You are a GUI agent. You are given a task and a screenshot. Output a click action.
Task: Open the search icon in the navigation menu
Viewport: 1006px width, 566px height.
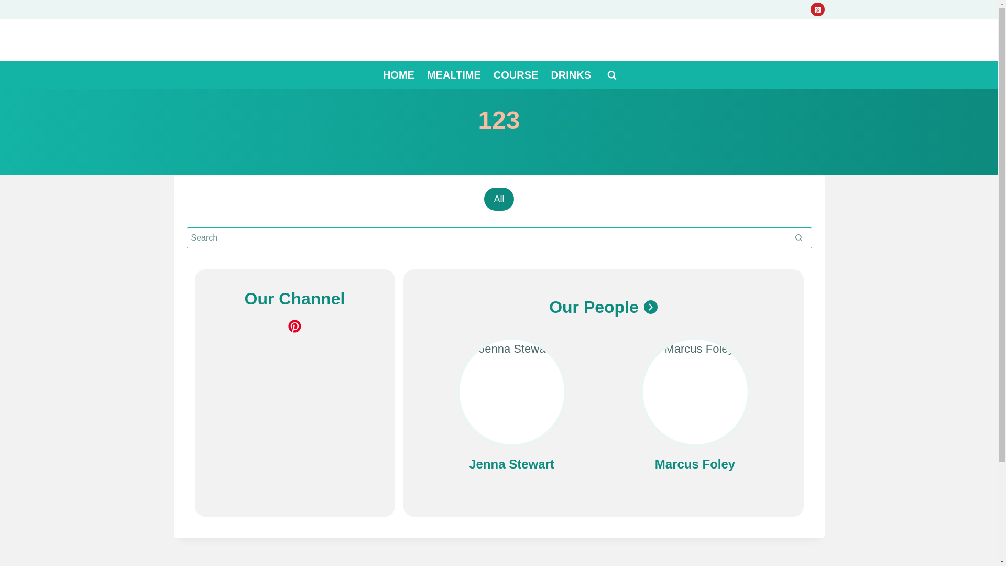pos(611,75)
